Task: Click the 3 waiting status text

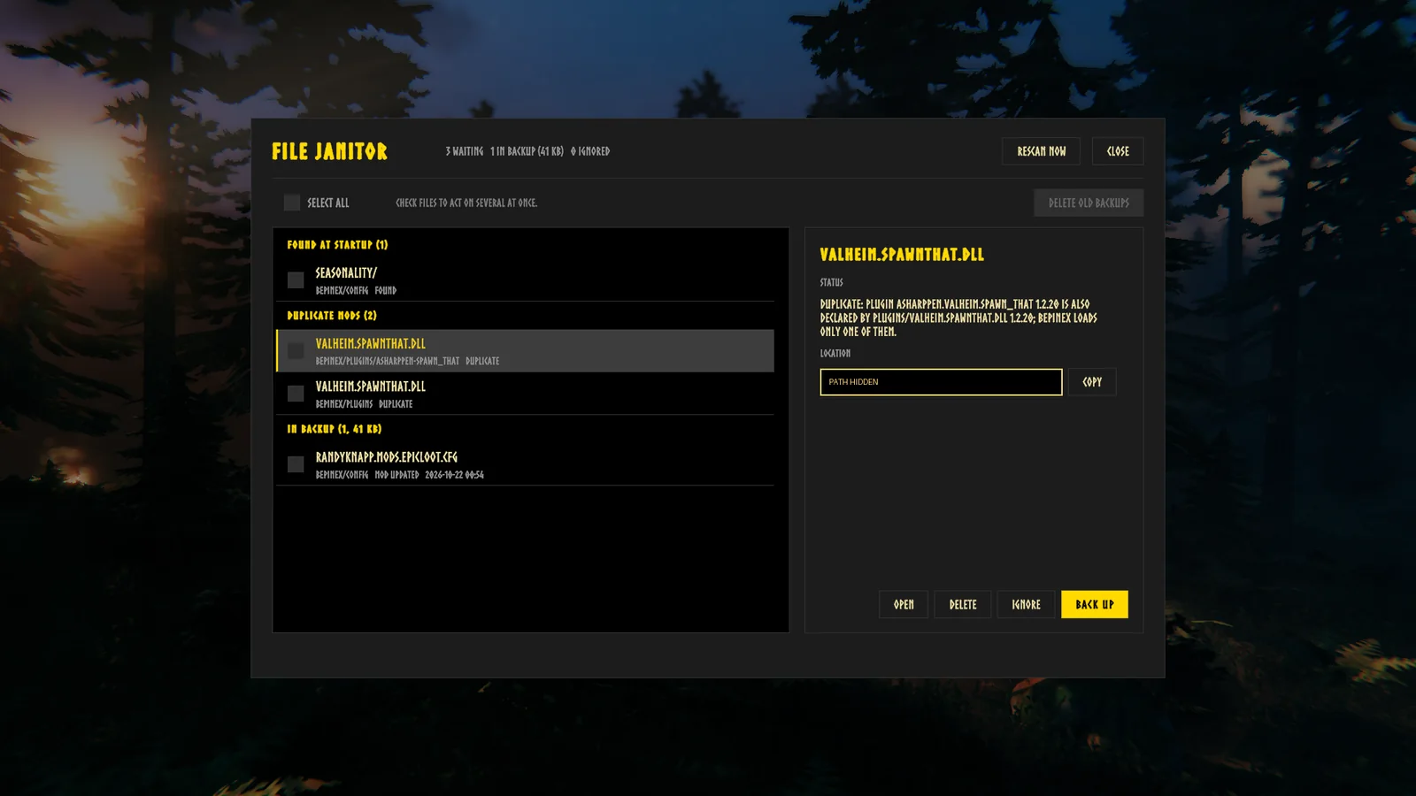Action: pyautogui.click(x=465, y=151)
